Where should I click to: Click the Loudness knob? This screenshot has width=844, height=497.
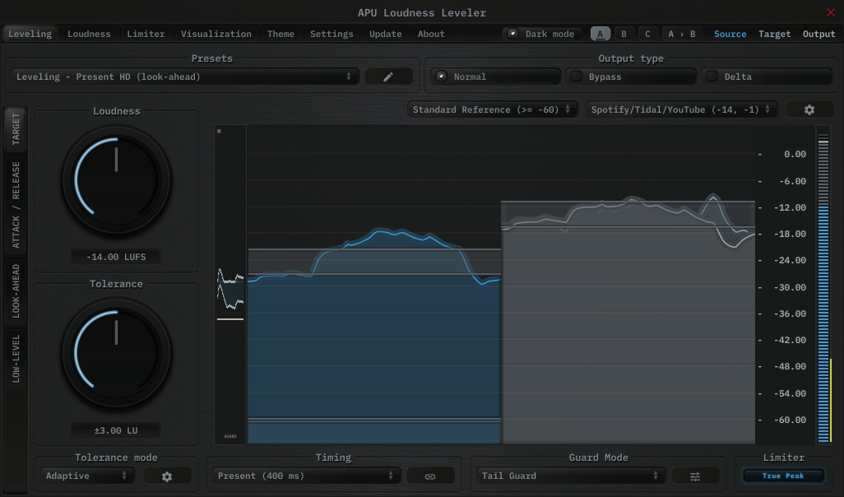116,179
